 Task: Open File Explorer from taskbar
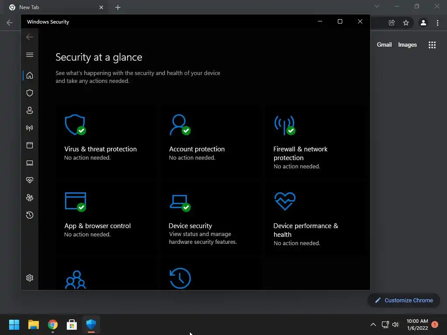tap(33, 325)
